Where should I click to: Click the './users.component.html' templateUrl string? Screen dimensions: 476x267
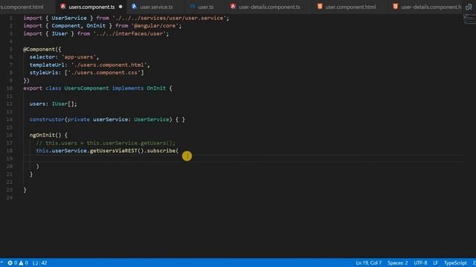[109, 65]
